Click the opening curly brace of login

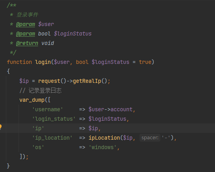[x=8, y=71]
